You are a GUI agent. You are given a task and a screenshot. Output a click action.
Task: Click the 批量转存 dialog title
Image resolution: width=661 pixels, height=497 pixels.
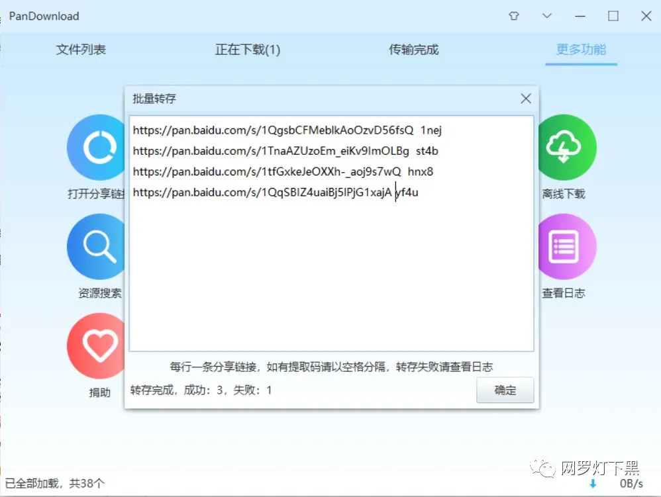154,99
